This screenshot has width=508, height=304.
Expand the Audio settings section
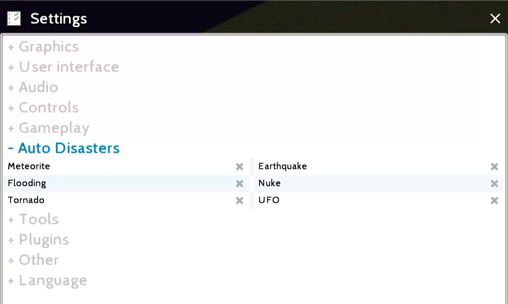coord(33,87)
